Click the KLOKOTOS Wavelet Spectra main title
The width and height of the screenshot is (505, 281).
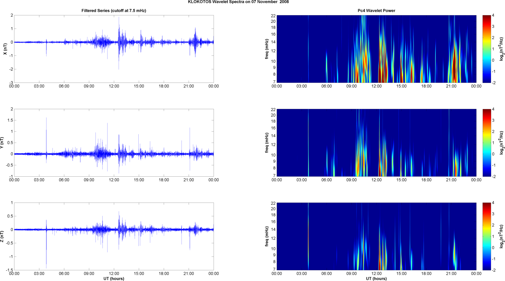(238, 2)
